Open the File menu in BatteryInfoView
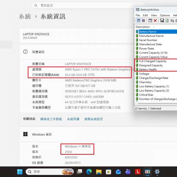Viewport: 177px width, 177px height. tap(138, 15)
